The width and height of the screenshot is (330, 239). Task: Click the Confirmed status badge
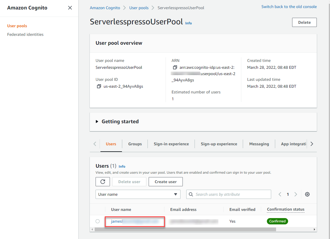coord(277,221)
